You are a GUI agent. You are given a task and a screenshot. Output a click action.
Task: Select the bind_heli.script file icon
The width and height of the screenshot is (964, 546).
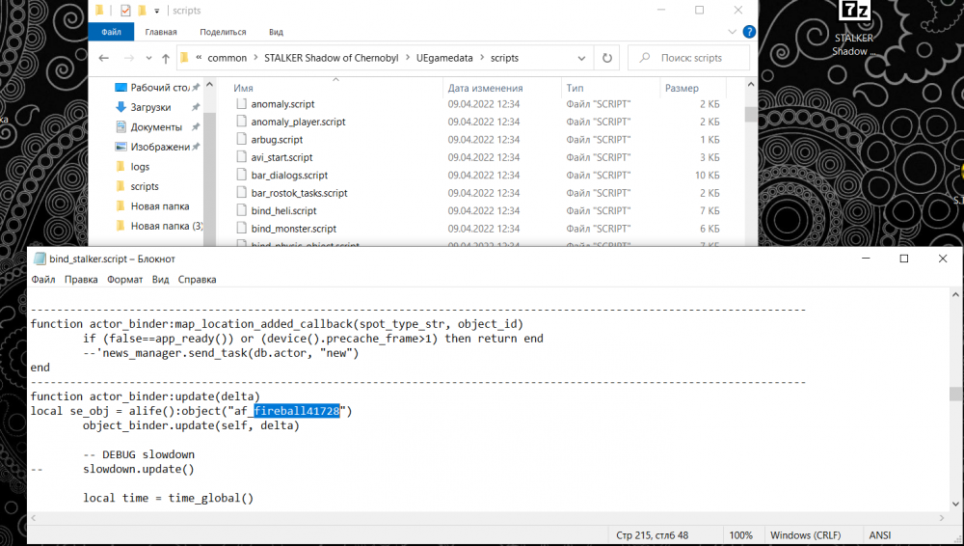coord(242,210)
